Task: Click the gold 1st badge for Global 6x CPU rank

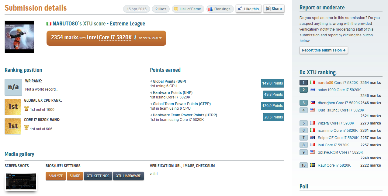Action: pyautogui.click(x=13, y=107)
